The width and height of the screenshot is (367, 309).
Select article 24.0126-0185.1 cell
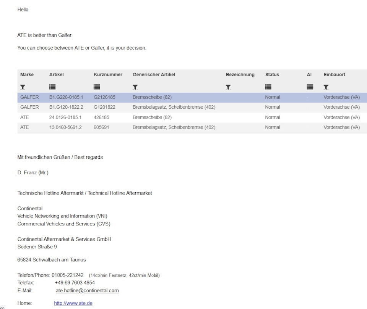[65, 117]
